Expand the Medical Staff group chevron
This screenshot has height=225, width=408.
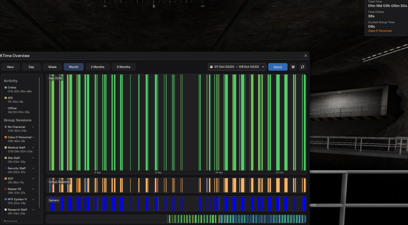[x=33, y=148]
